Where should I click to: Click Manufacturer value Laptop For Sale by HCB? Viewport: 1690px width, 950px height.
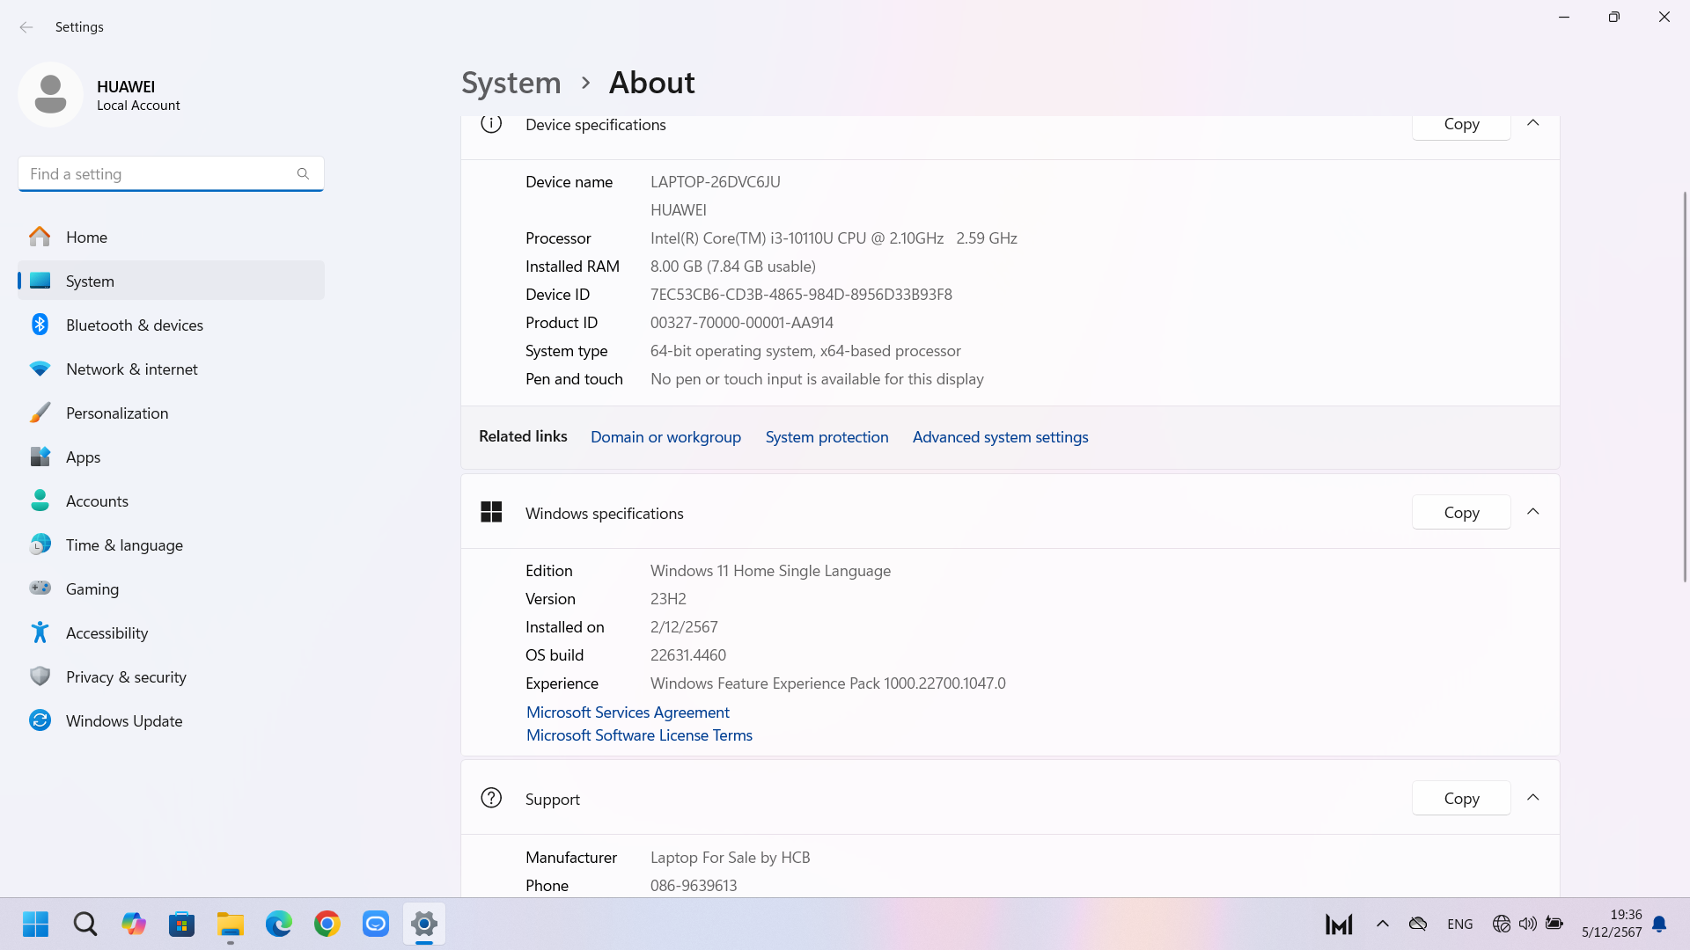(730, 858)
